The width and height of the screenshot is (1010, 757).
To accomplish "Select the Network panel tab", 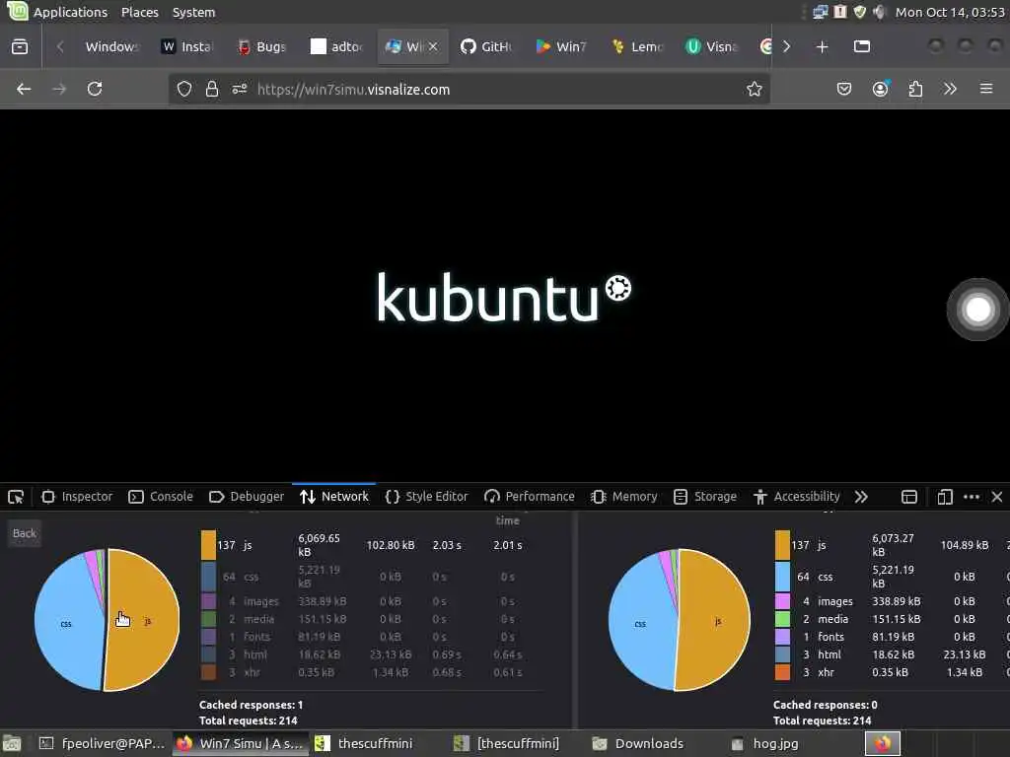I will tap(334, 497).
